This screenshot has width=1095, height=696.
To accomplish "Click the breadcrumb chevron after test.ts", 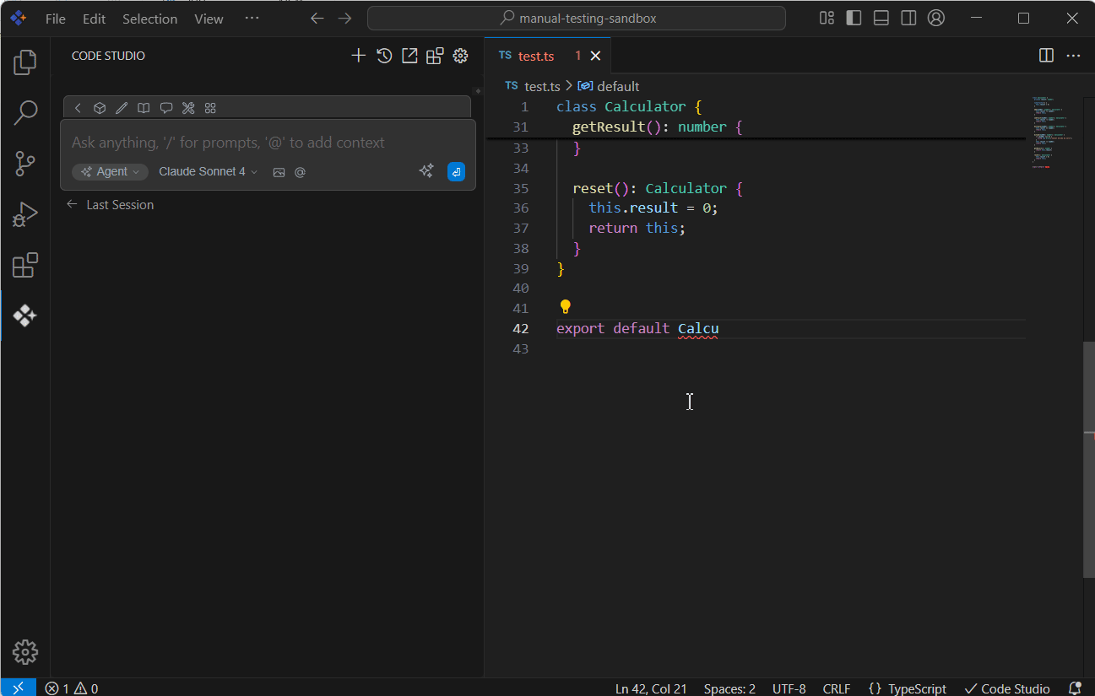I will click(569, 86).
